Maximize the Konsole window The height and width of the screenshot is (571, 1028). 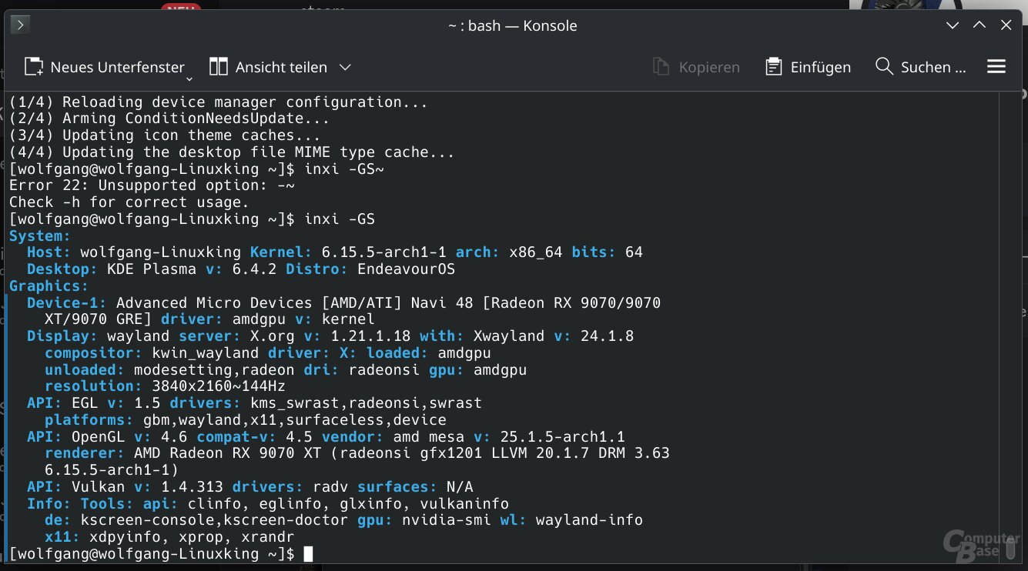point(979,25)
